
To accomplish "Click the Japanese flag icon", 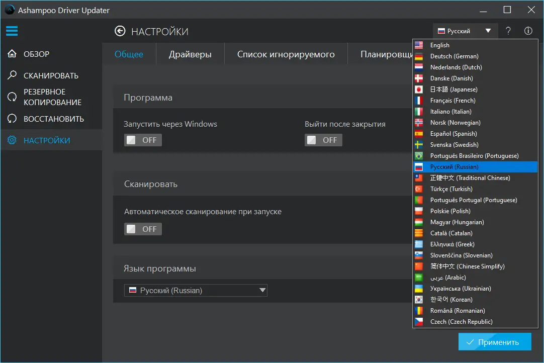I will (x=419, y=89).
